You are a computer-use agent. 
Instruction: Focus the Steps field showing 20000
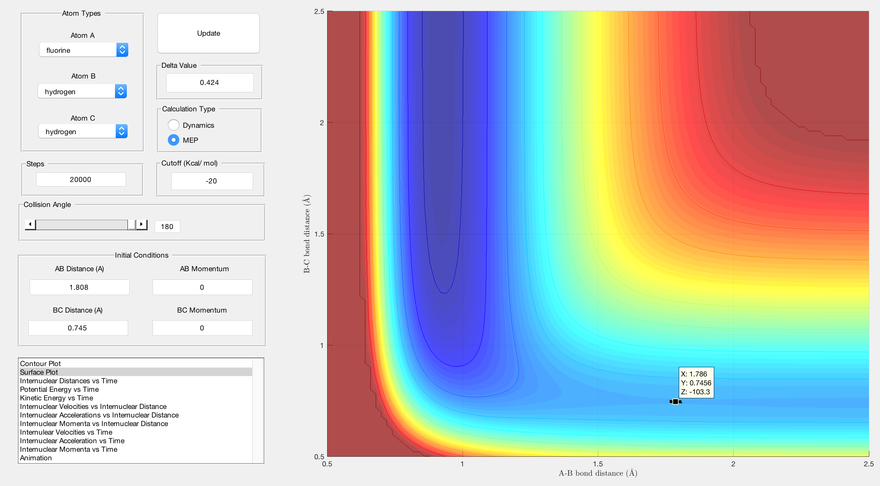click(x=81, y=179)
